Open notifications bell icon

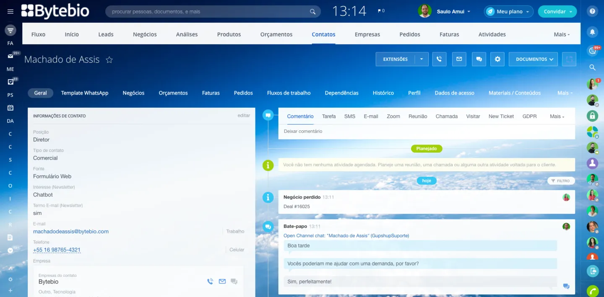point(592,31)
